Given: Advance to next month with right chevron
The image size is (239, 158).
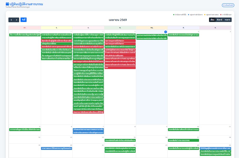Looking at the screenshot, I should [17, 20].
